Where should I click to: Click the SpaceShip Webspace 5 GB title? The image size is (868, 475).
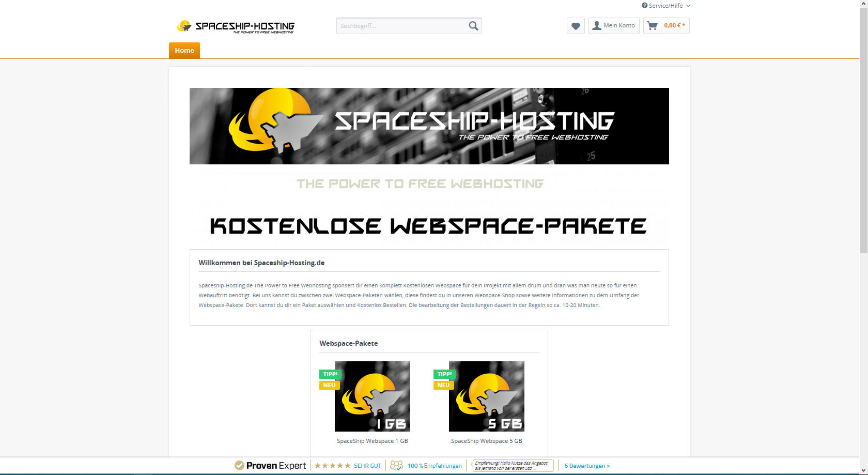coord(486,441)
